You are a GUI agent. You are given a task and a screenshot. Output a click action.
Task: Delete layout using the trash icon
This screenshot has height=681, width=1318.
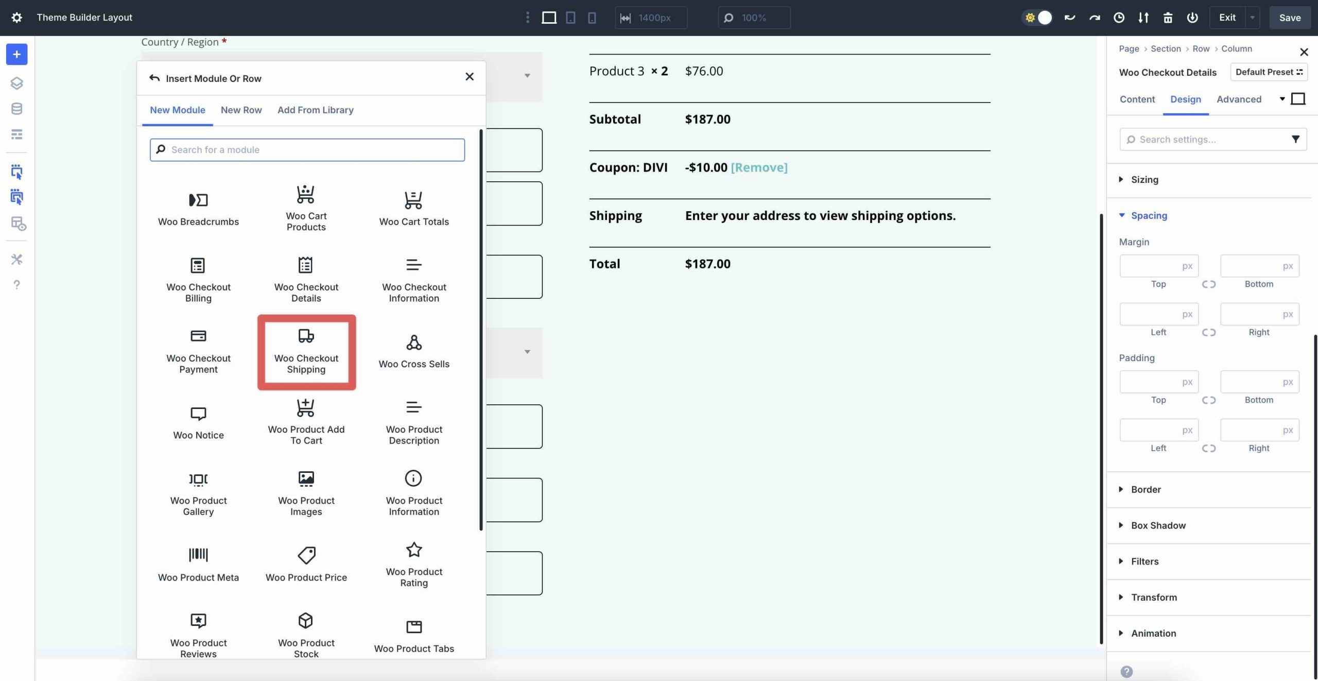[x=1167, y=17]
